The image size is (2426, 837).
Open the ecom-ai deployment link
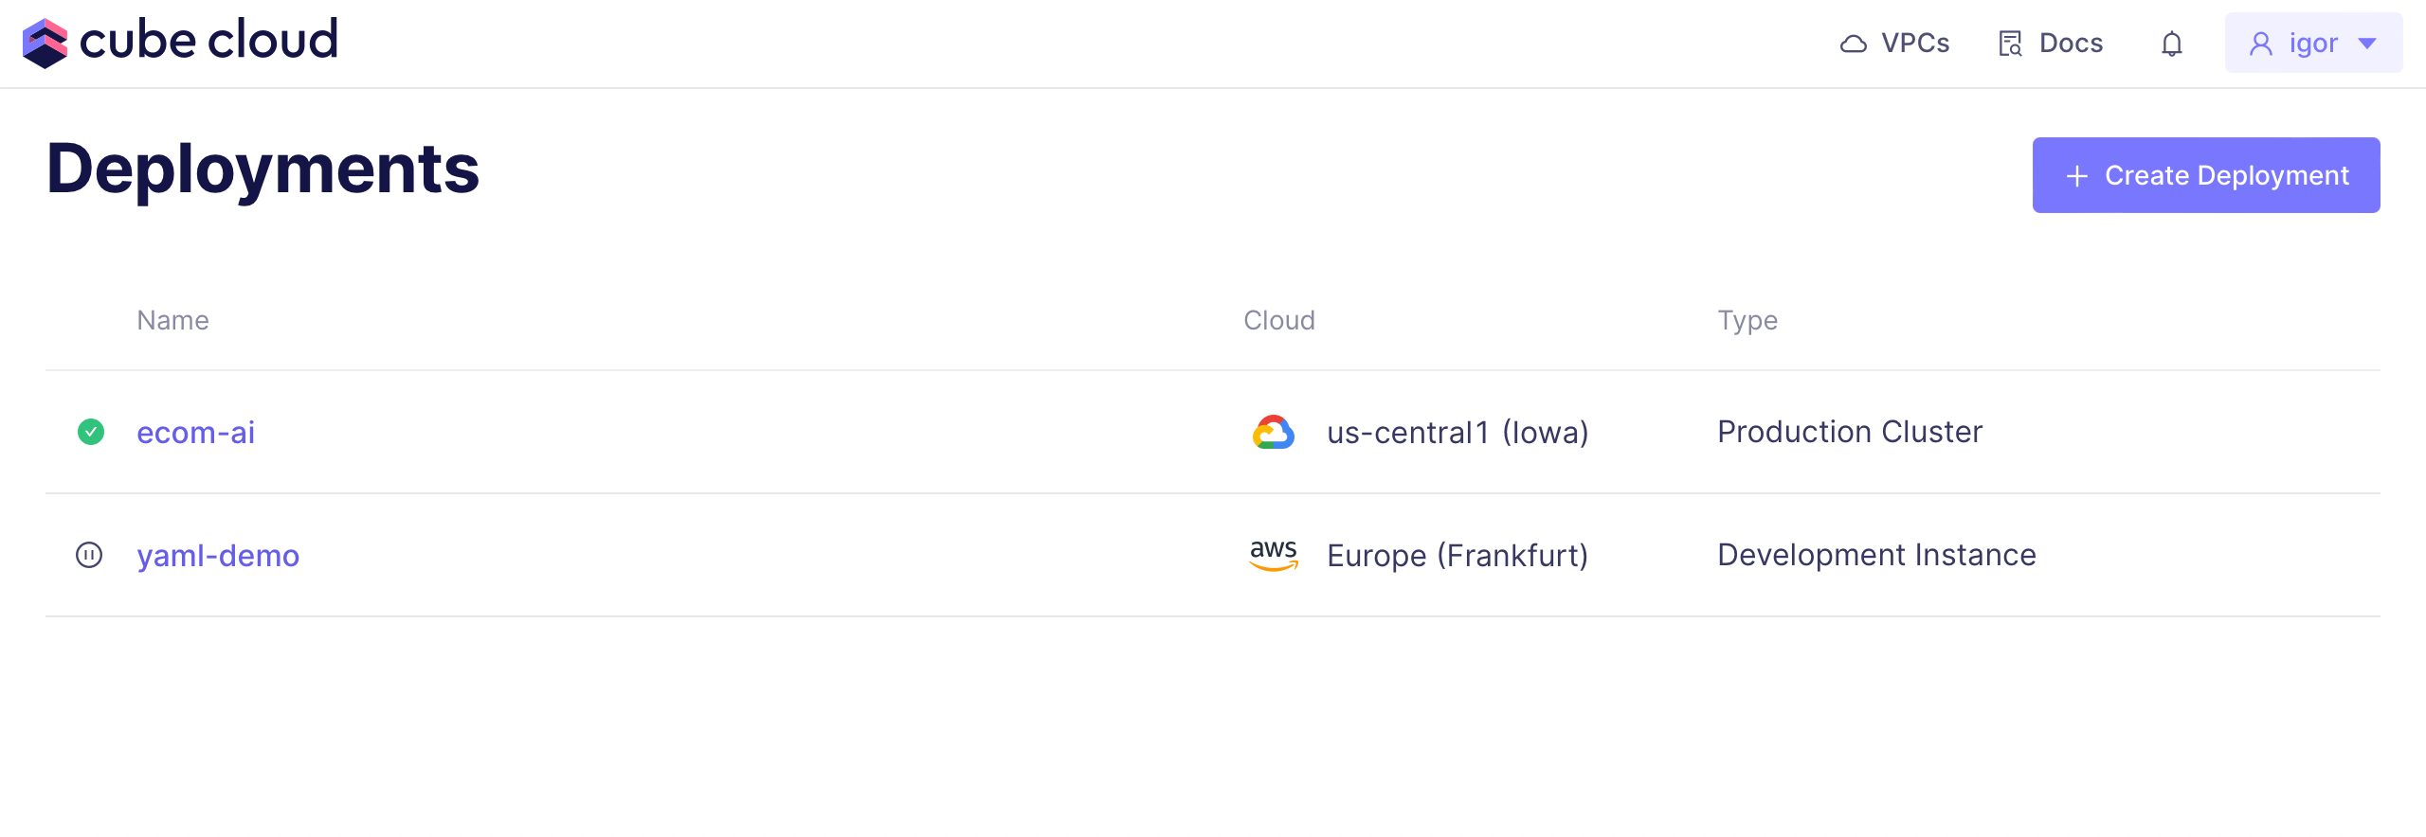[196, 433]
